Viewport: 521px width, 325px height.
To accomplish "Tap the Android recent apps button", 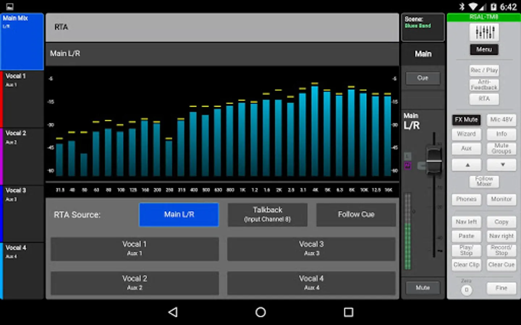I will (348, 312).
